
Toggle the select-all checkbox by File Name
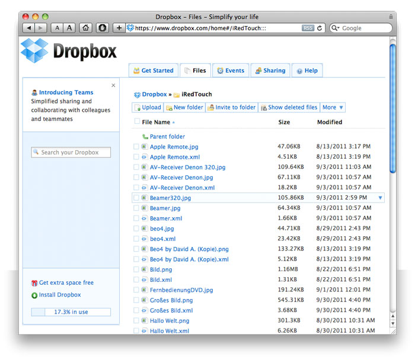point(137,121)
